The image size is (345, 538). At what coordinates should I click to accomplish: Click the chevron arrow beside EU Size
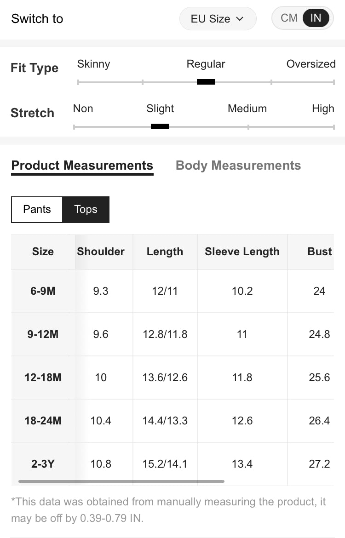(x=239, y=19)
